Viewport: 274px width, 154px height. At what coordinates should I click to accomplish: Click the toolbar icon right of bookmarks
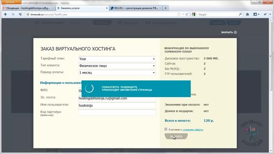[265, 15]
